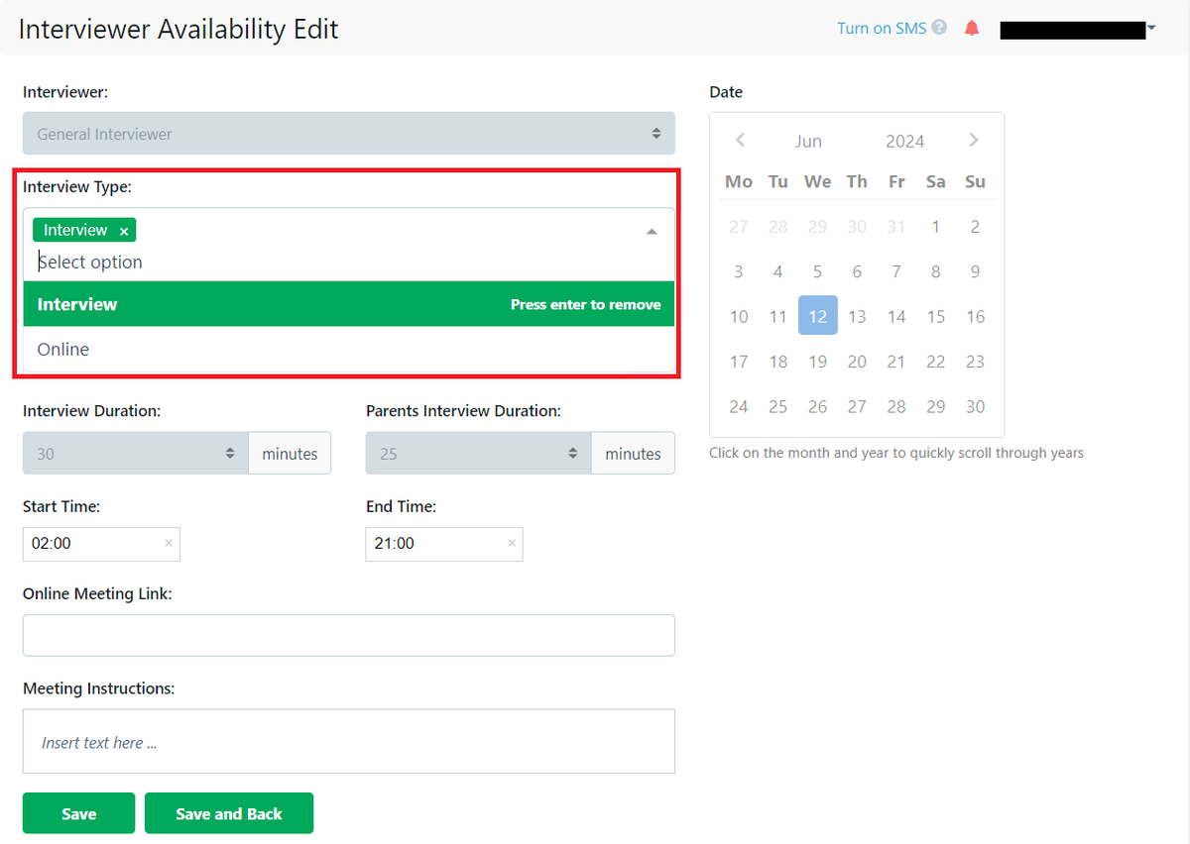Image resolution: width=1190 pixels, height=844 pixels.
Task: Open the notifications bell icon
Action: tap(971, 28)
